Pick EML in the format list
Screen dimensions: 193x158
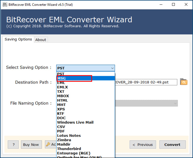click(86, 83)
